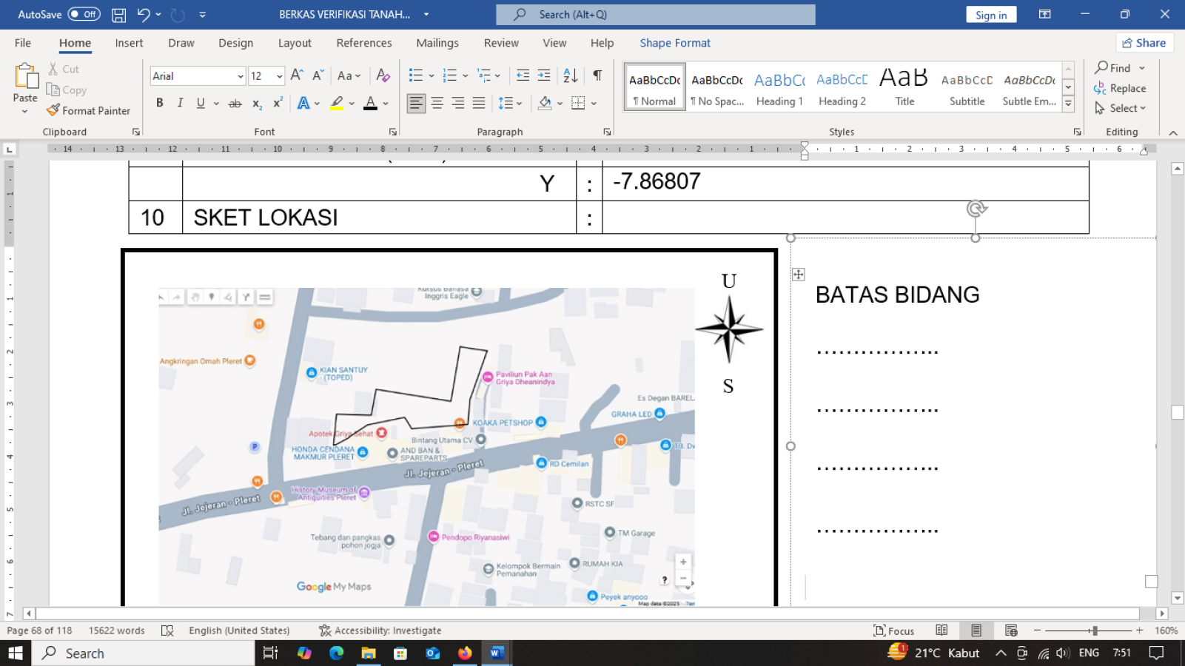Clear all formatting from selection
The image size is (1185, 666).
tap(383, 75)
